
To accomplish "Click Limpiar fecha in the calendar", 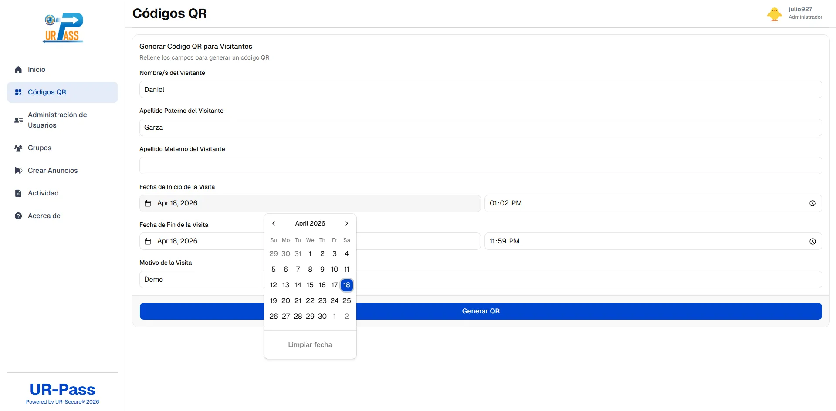I will 310,344.
